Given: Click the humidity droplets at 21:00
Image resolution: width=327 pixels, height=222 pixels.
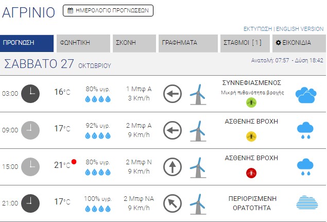Looking at the screenshot, I should pyautogui.click(x=98, y=209).
